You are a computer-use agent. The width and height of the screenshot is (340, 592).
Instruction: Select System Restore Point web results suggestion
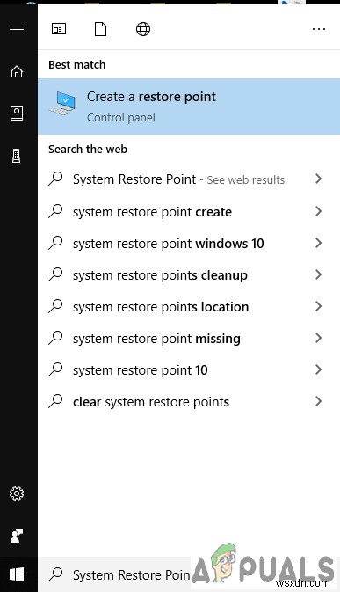click(x=189, y=179)
